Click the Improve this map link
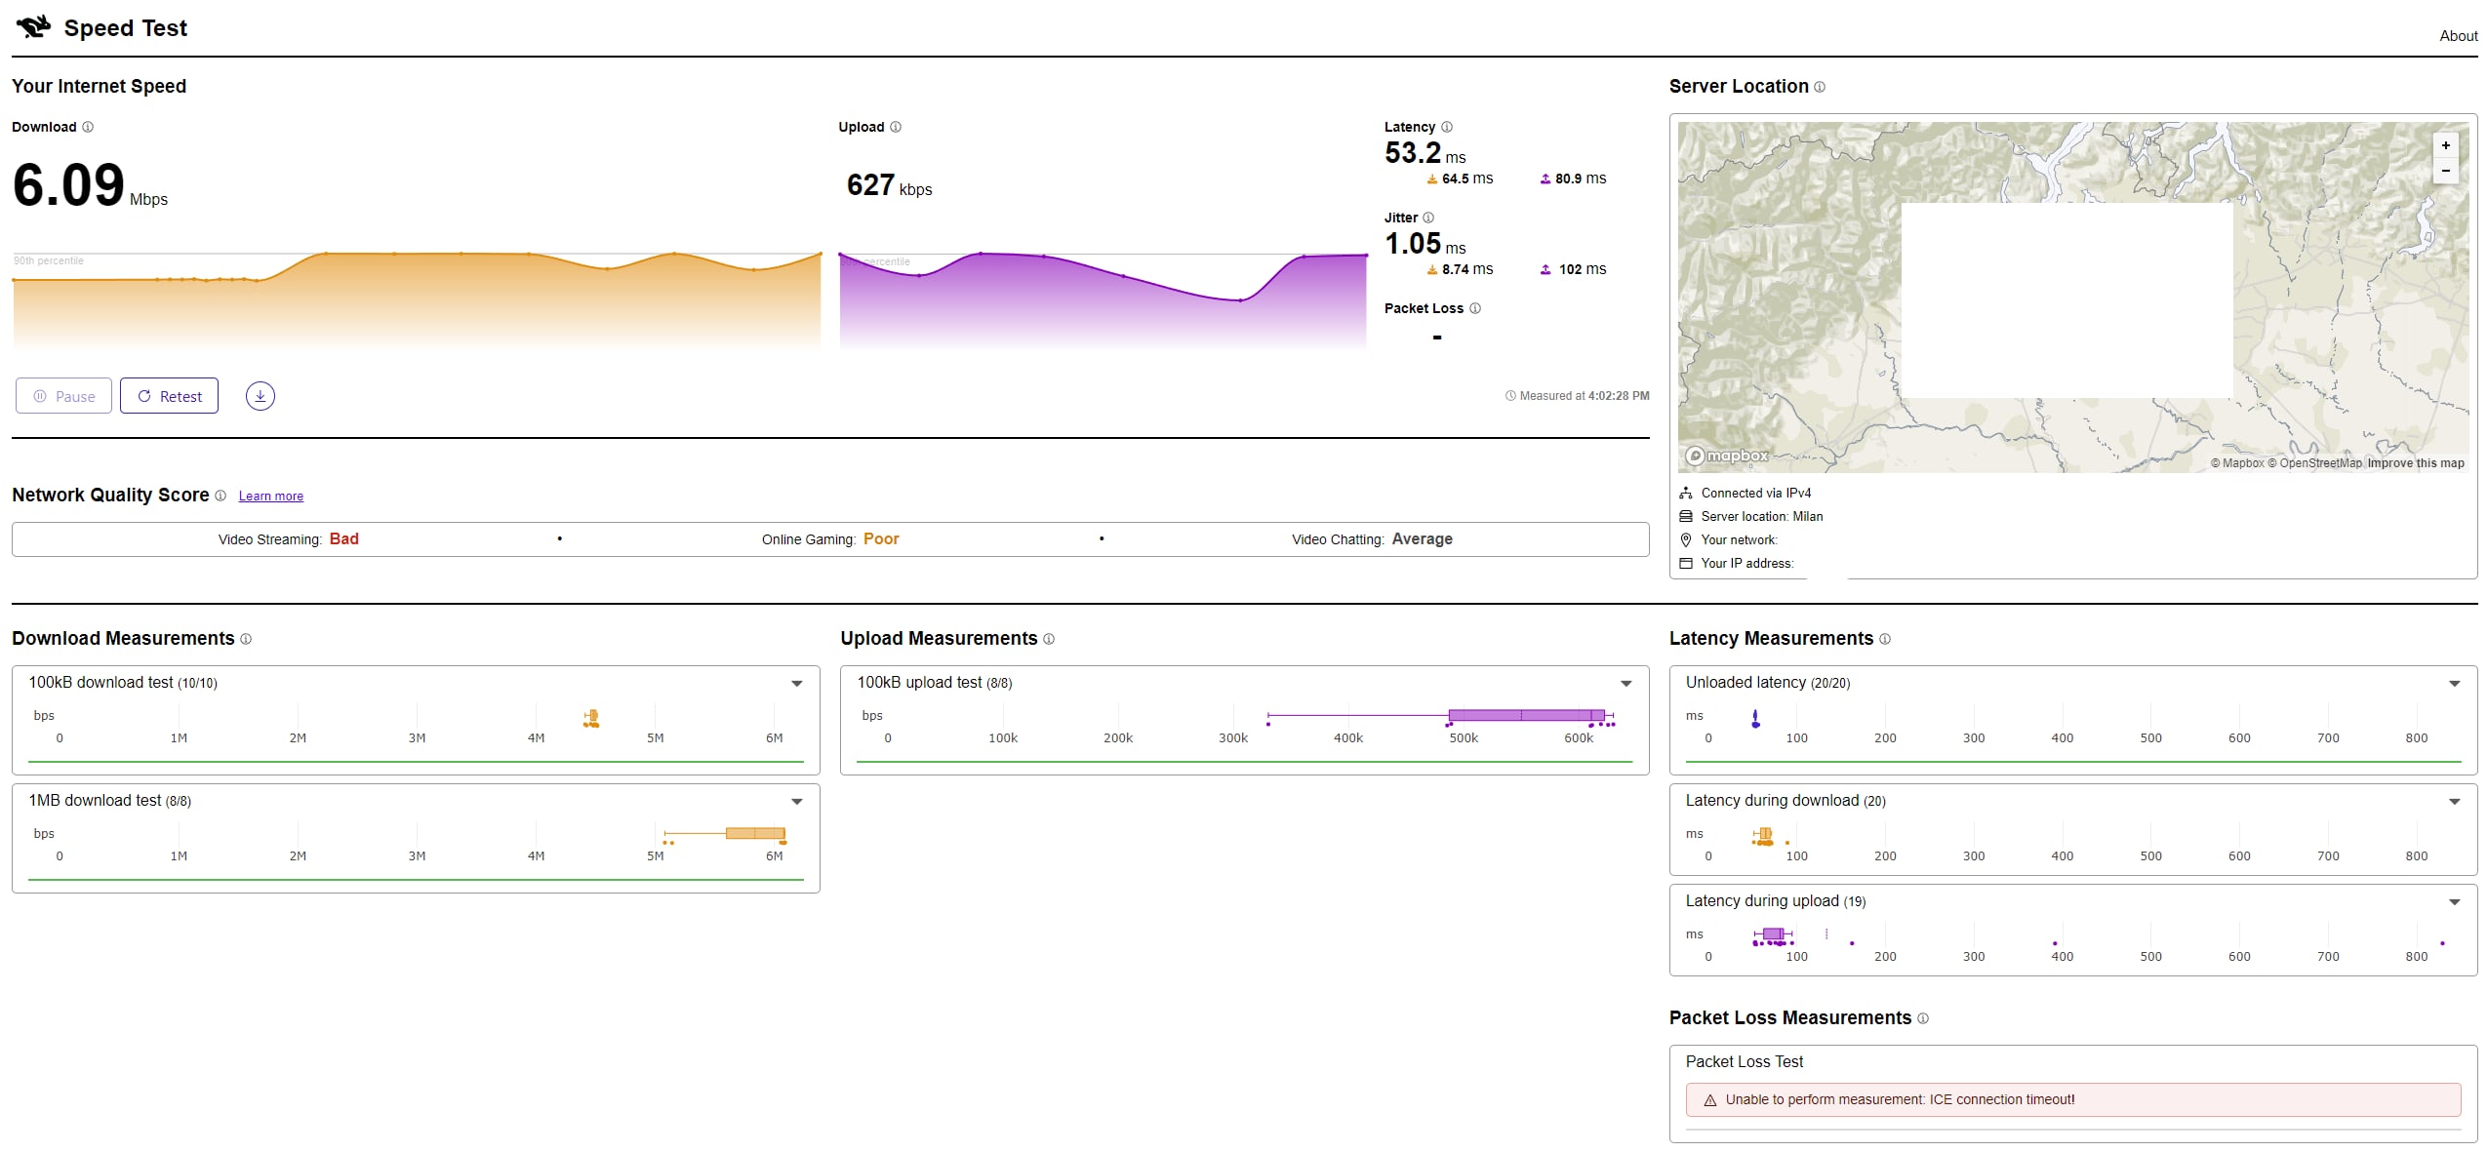The width and height of the screenshot is (2488, 1152). (2415, 463)
